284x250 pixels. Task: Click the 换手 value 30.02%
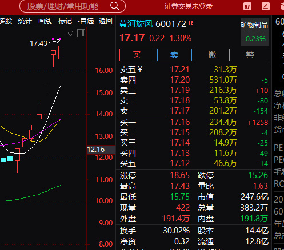tap(177, 231)
